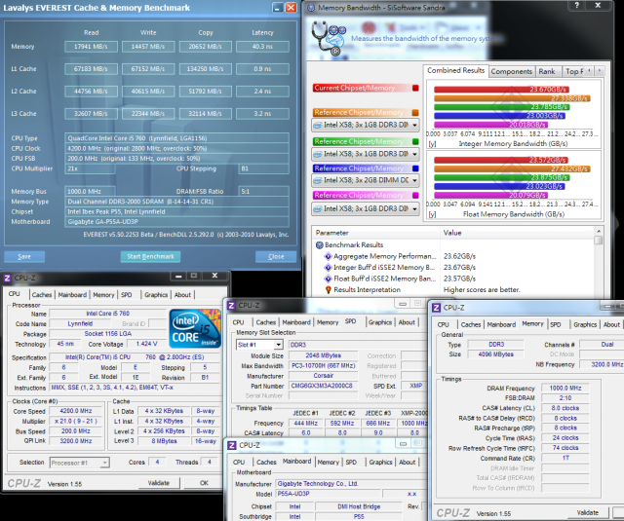Screen dimensions: 624x521
Task: Click CAS# Latency 8.0 clocks value
Action: pyautogui.click(x=565, y=408)
